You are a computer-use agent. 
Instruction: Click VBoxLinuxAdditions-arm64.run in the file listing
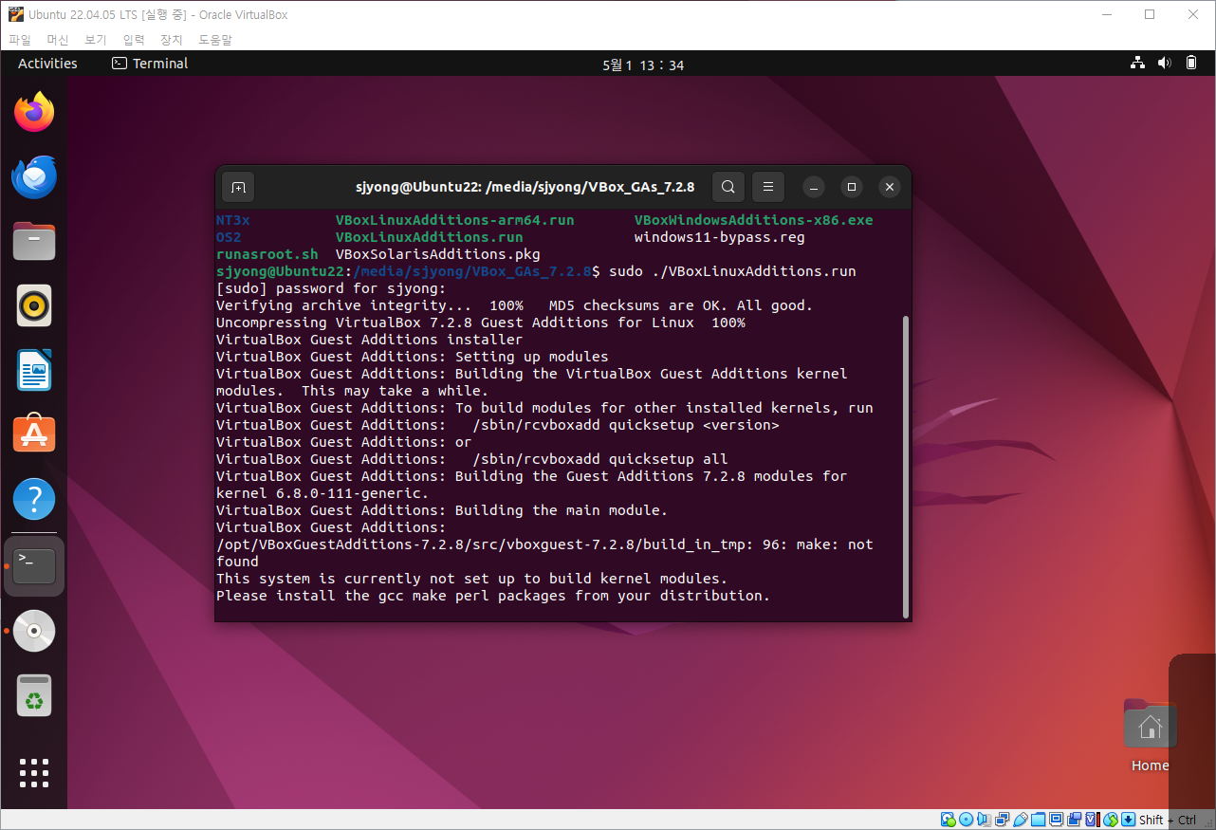(455, 220)
